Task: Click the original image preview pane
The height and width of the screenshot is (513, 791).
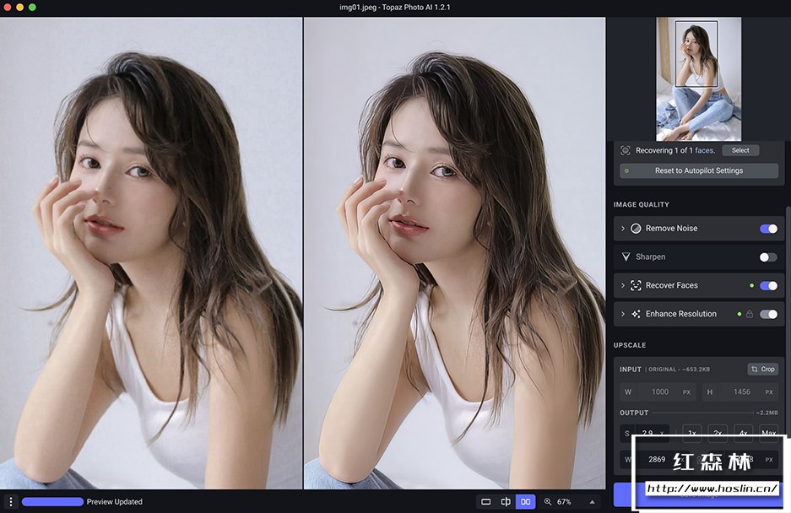Action: pyautogui.click(x=151, y=253)
